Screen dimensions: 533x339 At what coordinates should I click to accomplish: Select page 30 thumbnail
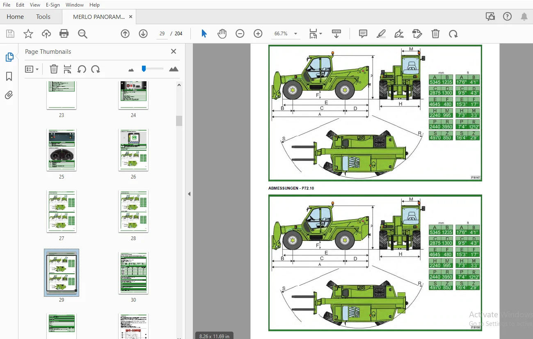133,273
